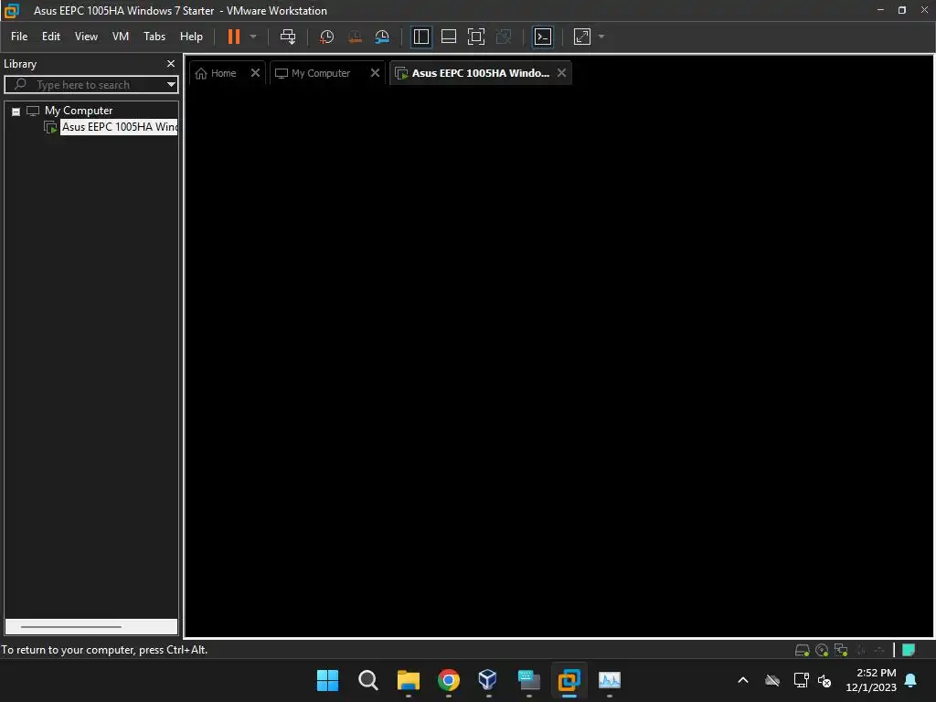Viewport: 936px width, 702px height.
Task: Open the VM menu
Action: pos(121,37)
